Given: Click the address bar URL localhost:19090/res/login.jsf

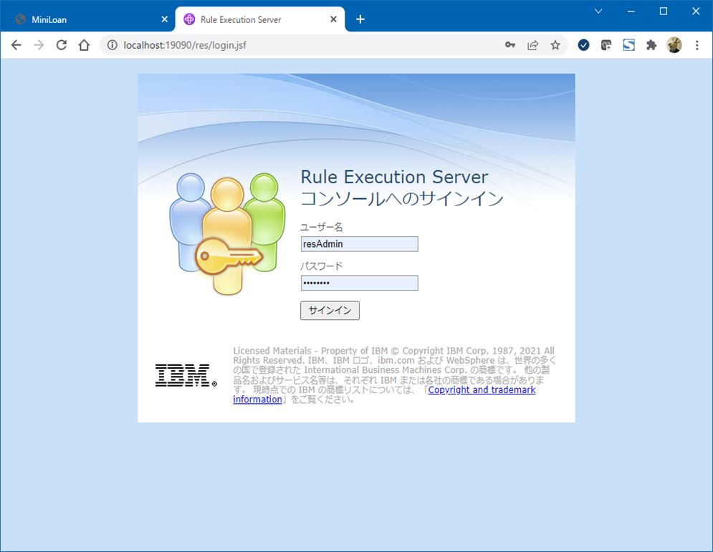Looking at the screenshot, I should 185,45.
